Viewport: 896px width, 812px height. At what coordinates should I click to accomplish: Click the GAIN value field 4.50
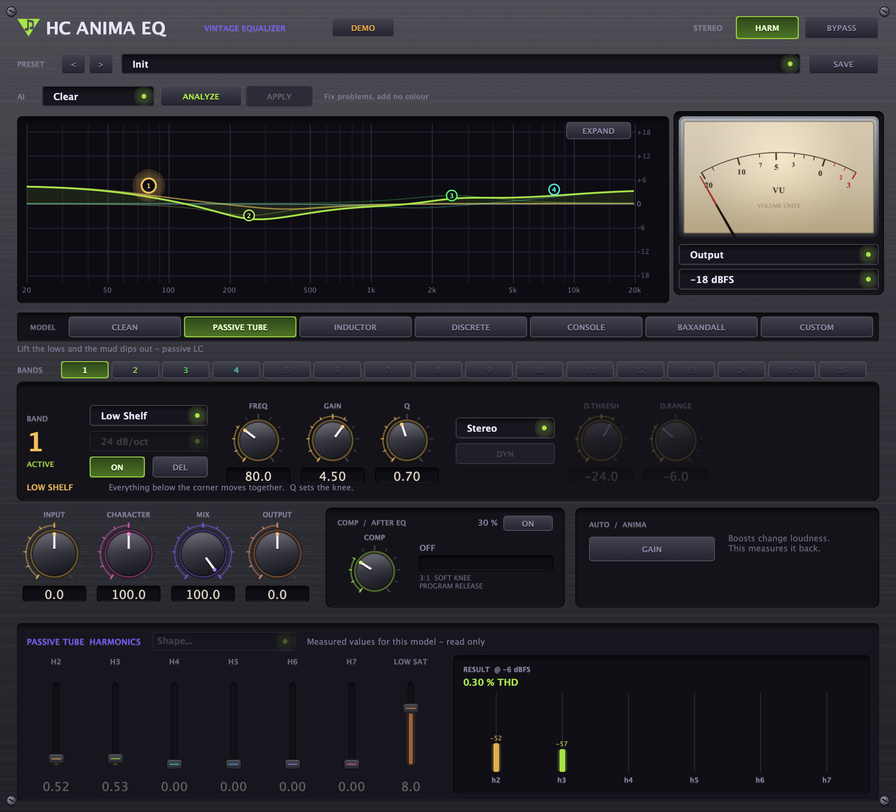click(x=332, y=476)
